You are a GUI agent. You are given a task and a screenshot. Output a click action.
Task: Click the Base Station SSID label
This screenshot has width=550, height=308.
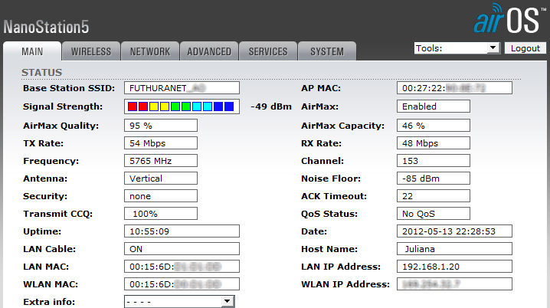(x=69, y=88)
